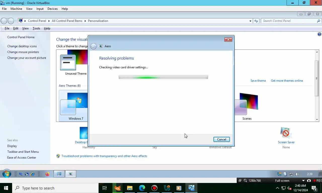The height and width of the screenshot is (193, 322).
Task: Click Switch between windows quick launch icon
Action: 27,174
